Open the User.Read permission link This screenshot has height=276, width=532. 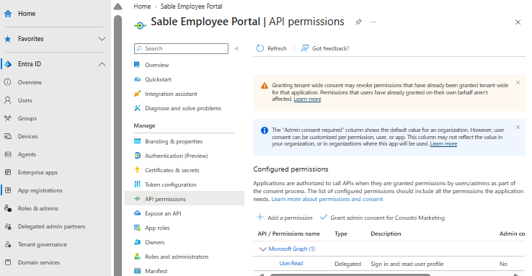(x=291, y=263)
